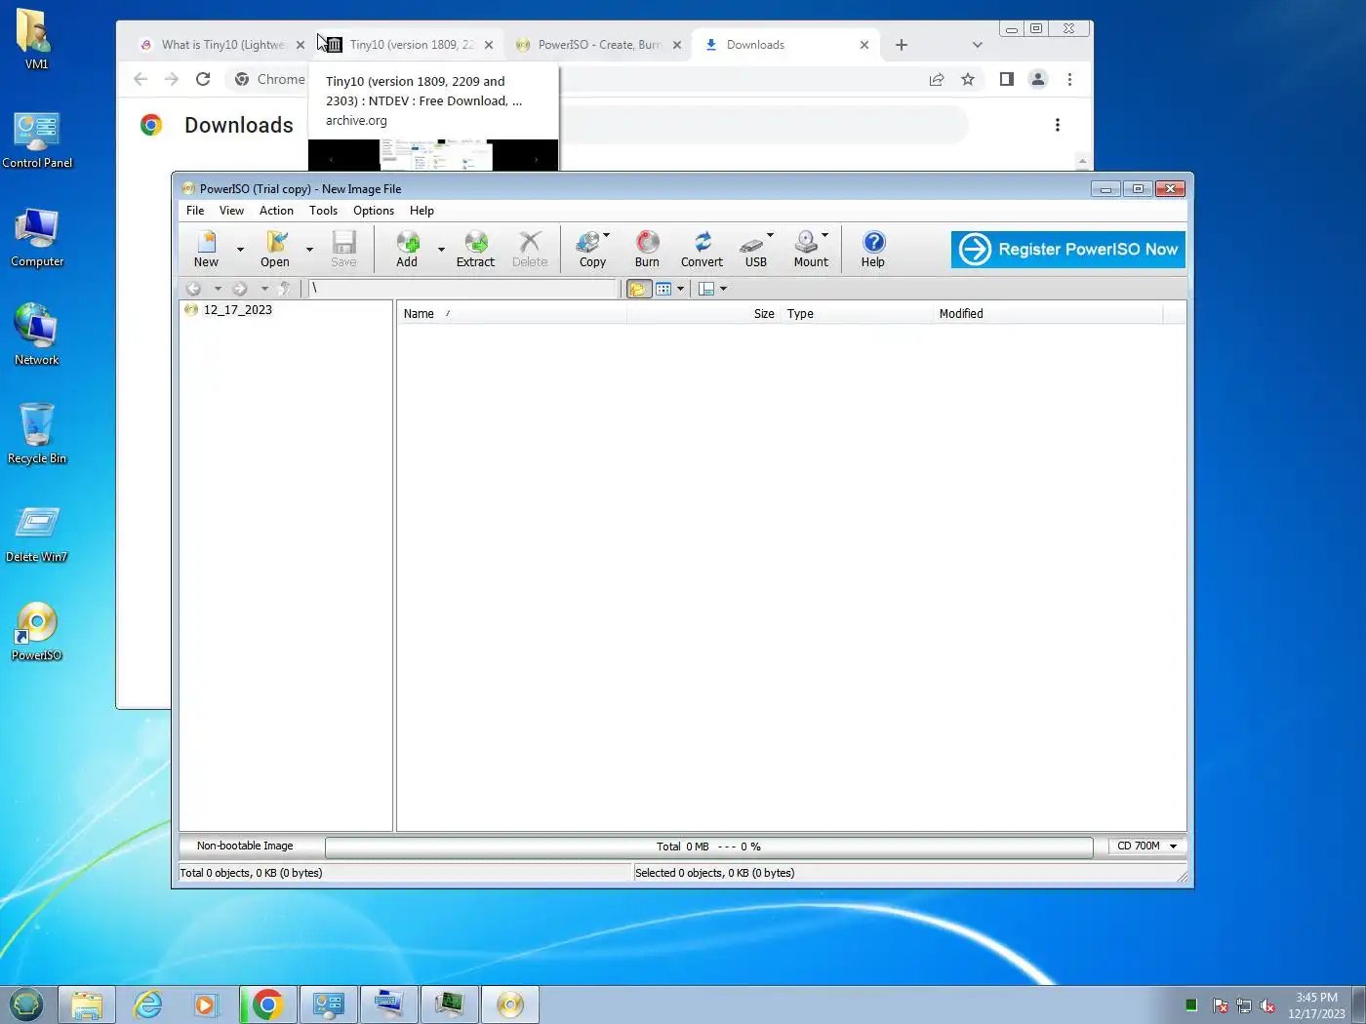Open the Windows Start button

pos(26,1004)
